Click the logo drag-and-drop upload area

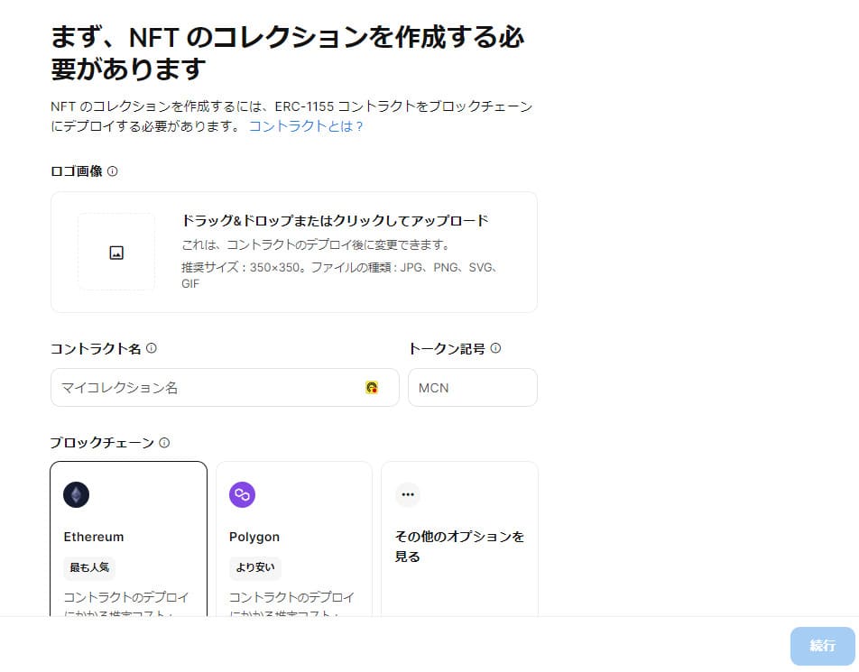coord(293,252)
